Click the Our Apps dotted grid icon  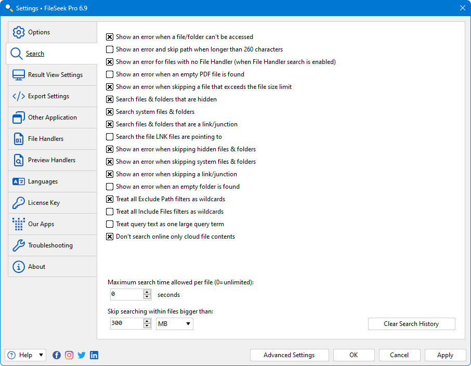[18, 224]
